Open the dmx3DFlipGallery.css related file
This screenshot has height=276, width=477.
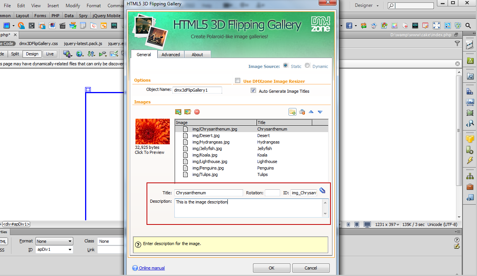(x=39, y=44)
